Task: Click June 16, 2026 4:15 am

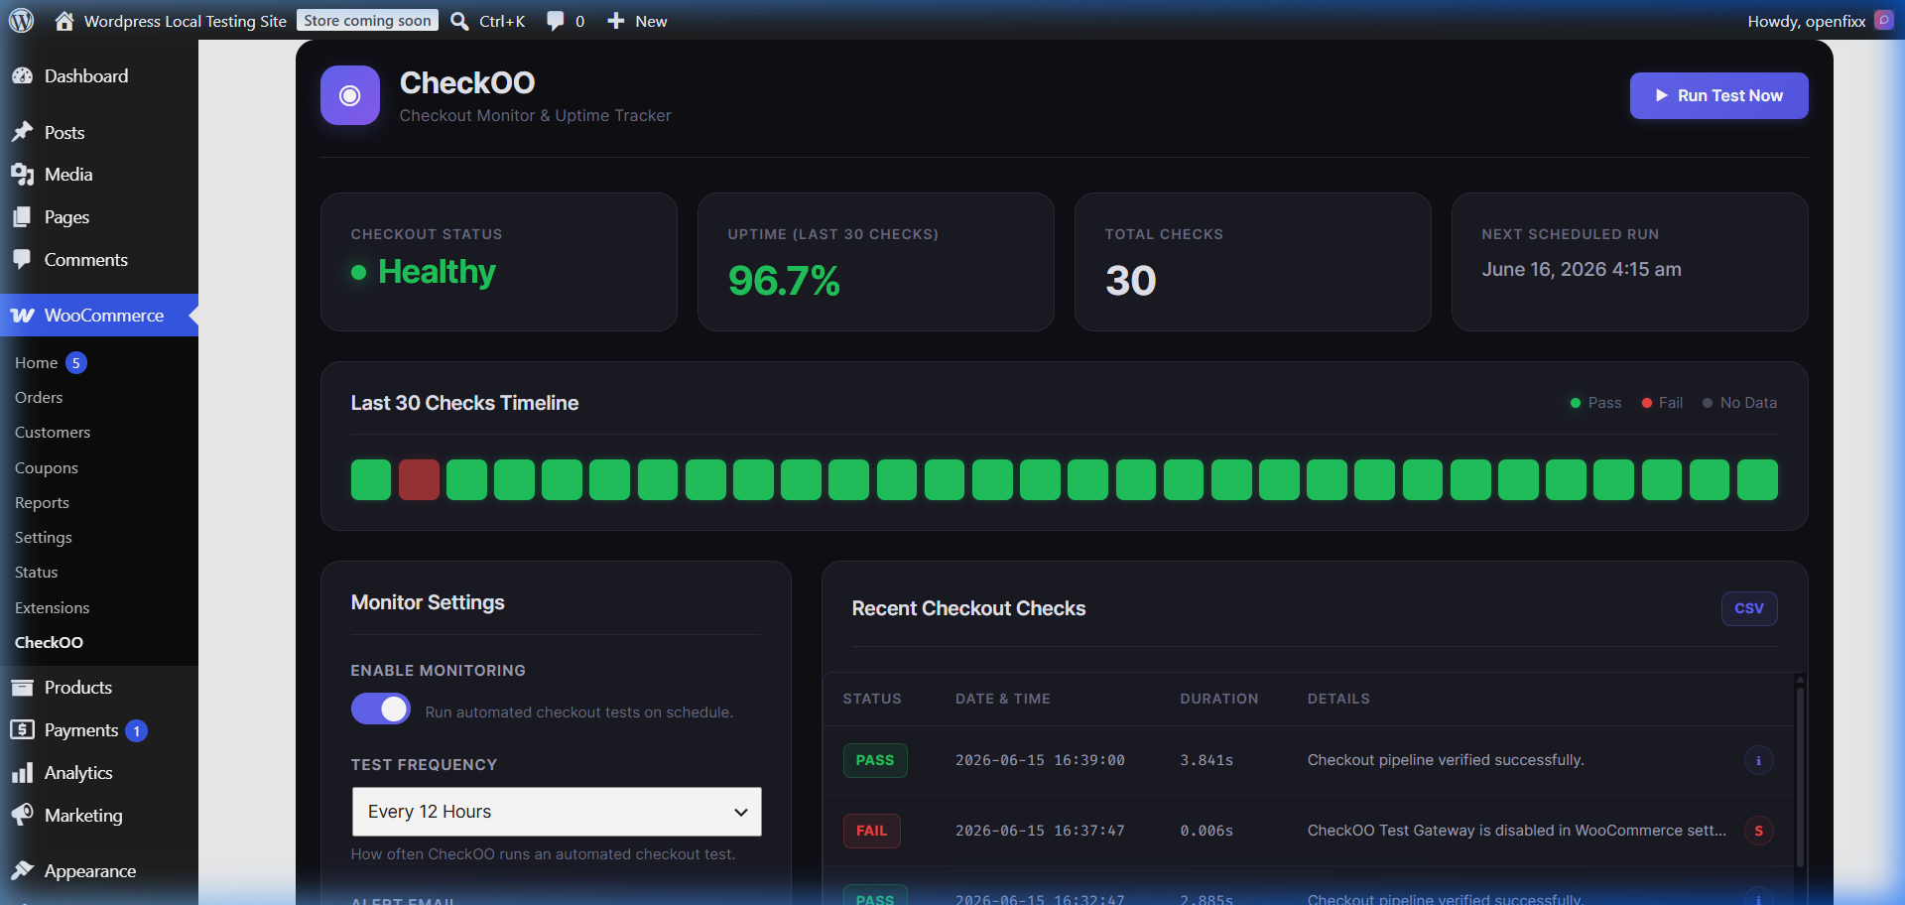Action: pyautogui.click(x=1582, y=270)
